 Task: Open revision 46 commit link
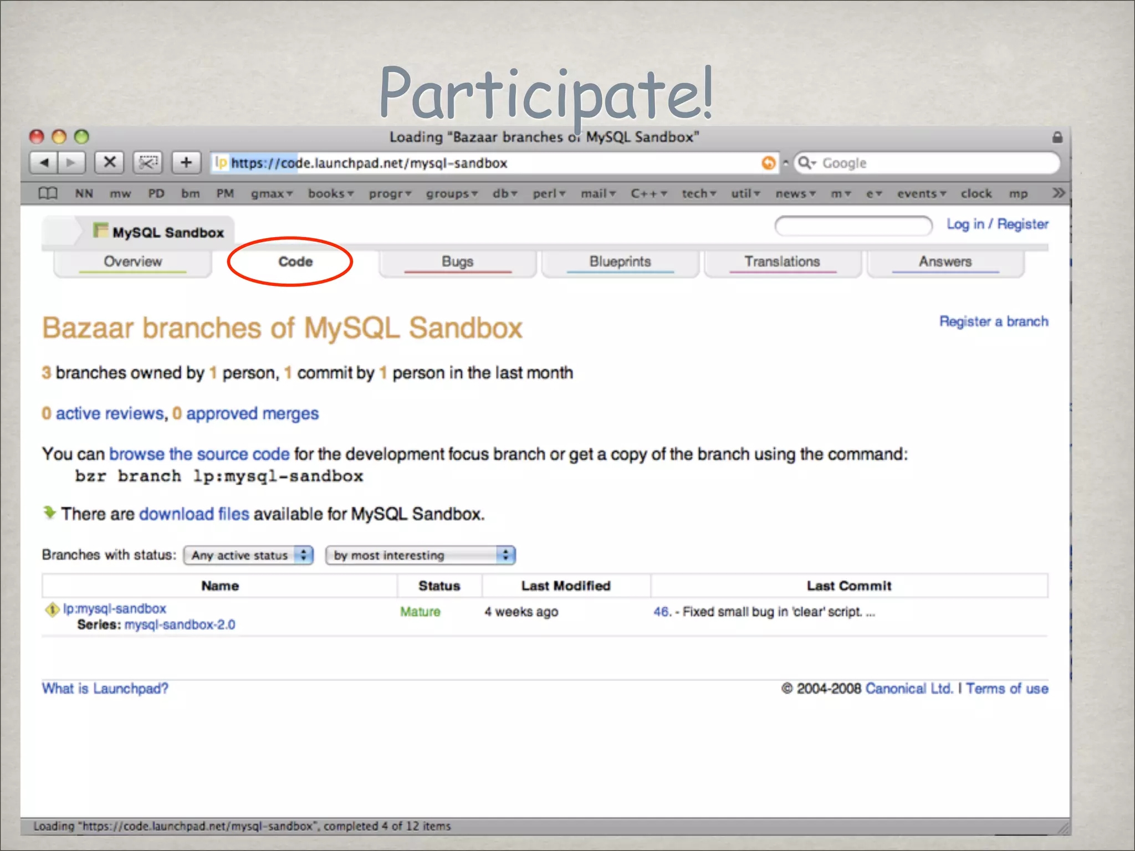click(x=661, y=612)
